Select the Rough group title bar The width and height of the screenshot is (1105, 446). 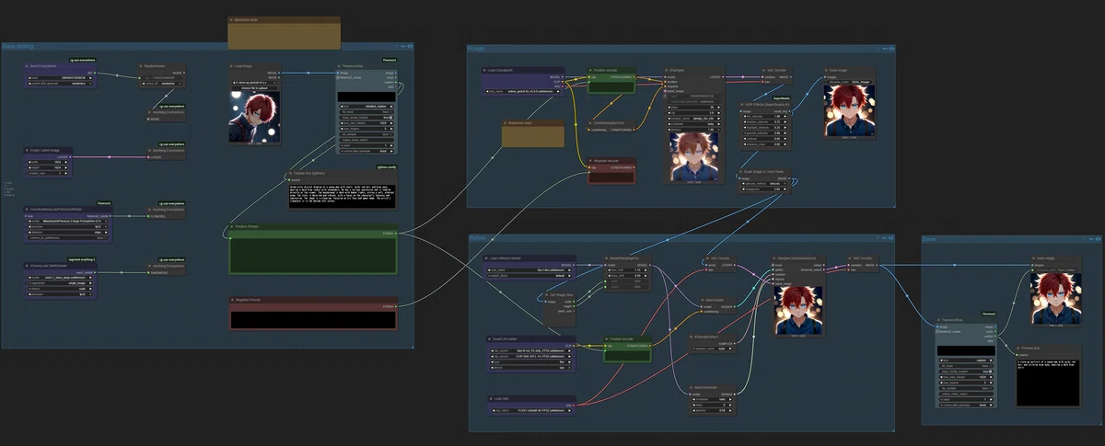click(x=680, y=48)
